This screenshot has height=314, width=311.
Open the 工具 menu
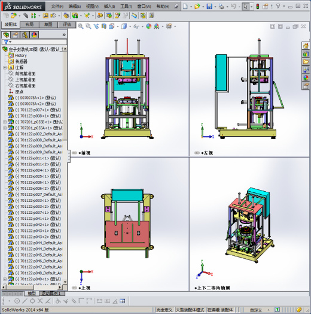[126, 7]
